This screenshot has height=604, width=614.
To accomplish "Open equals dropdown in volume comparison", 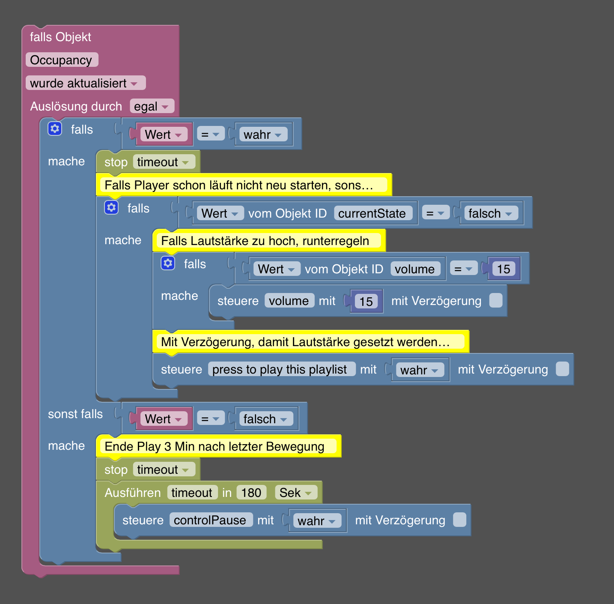I will [464, 269].
